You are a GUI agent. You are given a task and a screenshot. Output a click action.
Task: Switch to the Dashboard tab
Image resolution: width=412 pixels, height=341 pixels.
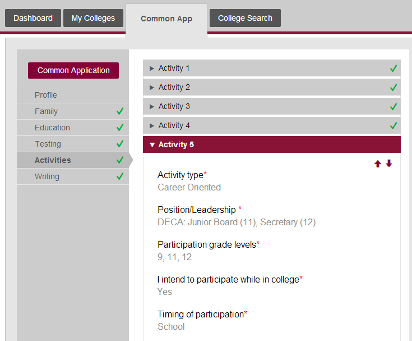[x=33, y=18]
